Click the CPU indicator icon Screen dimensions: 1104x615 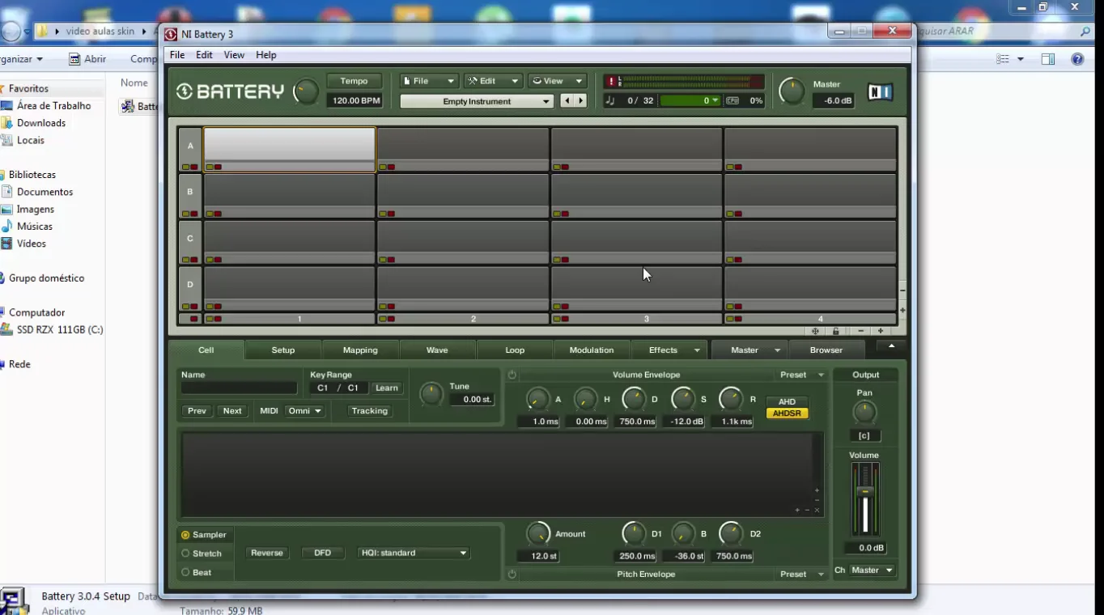point(732,101)
